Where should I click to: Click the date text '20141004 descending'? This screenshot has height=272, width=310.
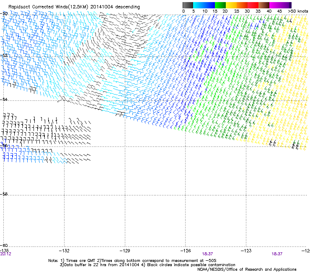coord(115,7)
